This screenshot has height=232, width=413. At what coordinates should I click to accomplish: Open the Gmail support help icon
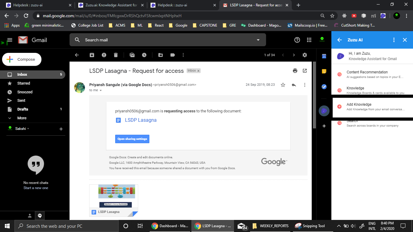(297, 40)
